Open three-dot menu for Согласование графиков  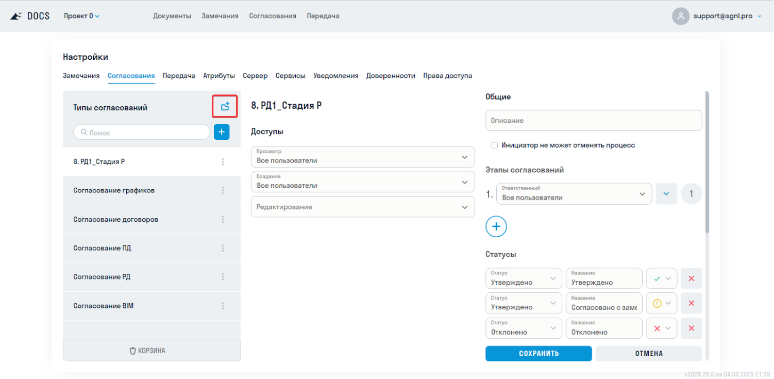coord(223,190)
